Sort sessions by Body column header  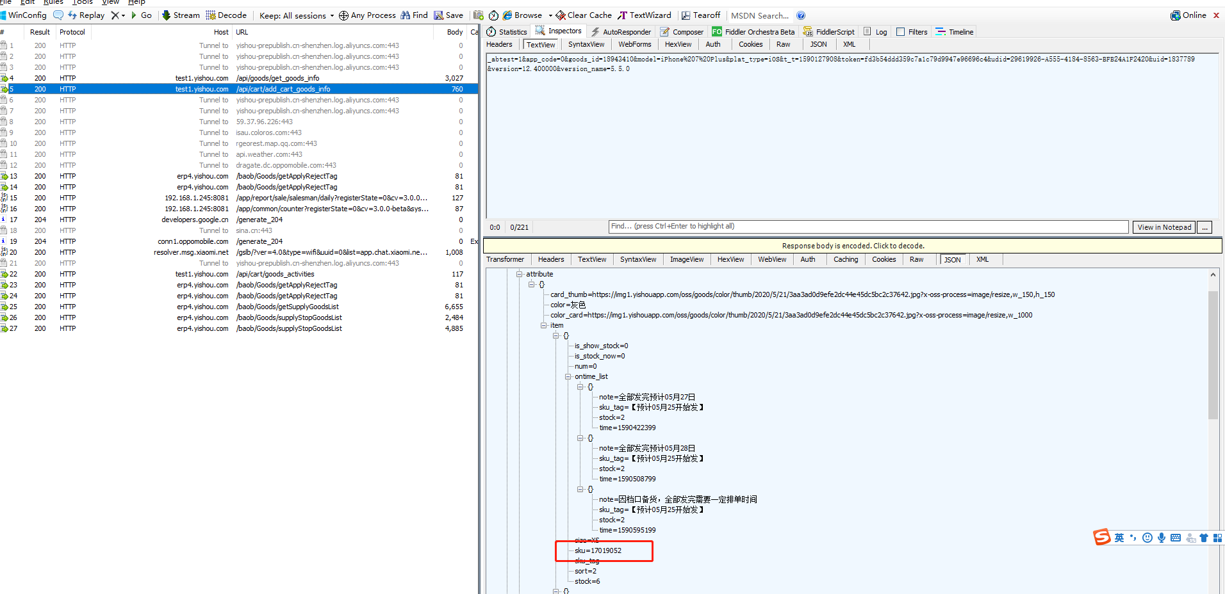[455, 32]
